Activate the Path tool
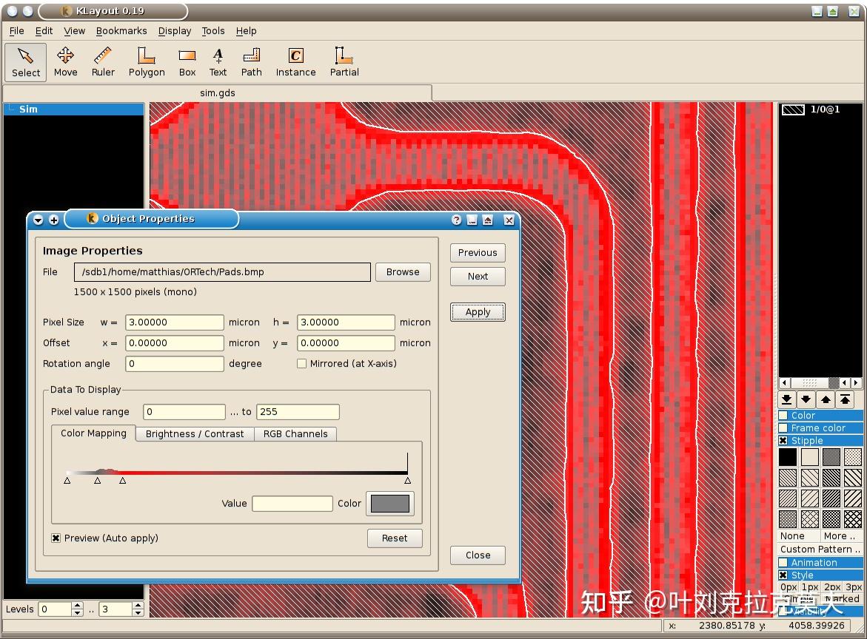This screenshot has height=639, width=867. point(251,62)
